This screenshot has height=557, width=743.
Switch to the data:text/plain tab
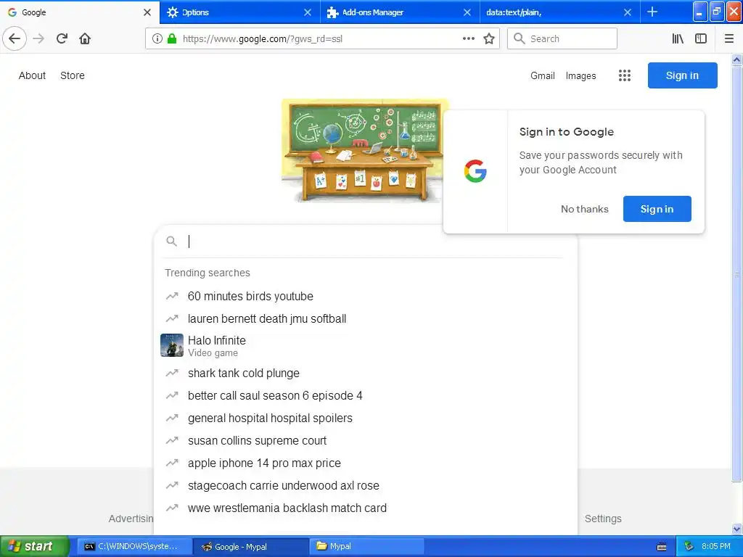(x=560, y=12)
